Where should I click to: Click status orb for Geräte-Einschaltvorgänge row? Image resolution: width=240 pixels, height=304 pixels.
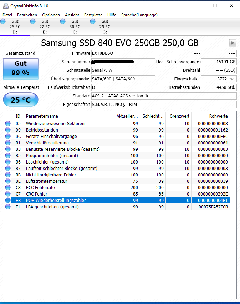tap(8, 136)
